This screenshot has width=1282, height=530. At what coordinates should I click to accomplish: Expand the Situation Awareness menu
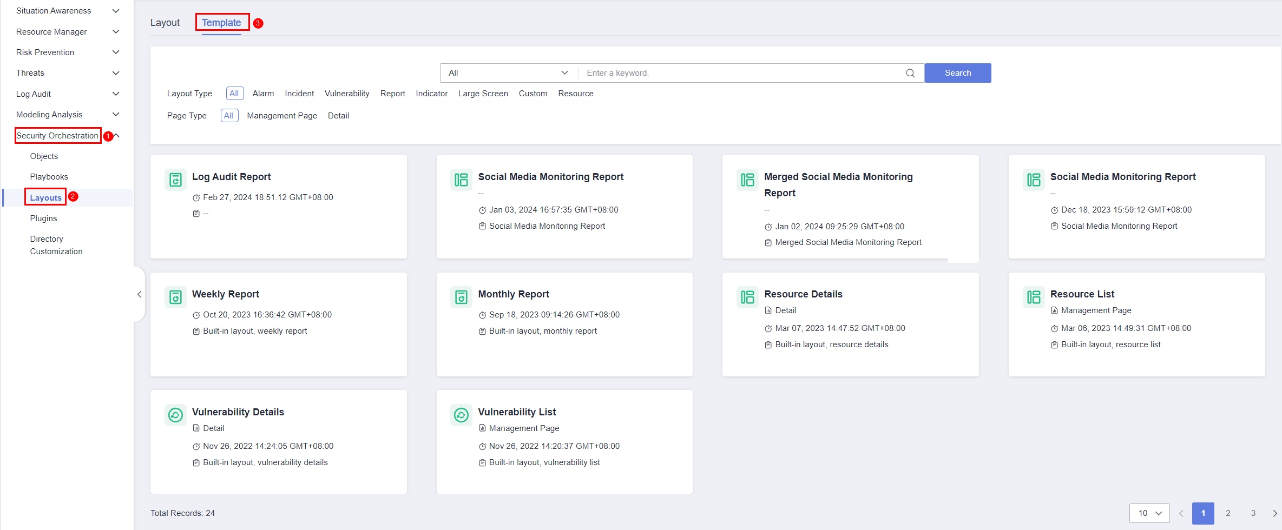coord(67,11)
